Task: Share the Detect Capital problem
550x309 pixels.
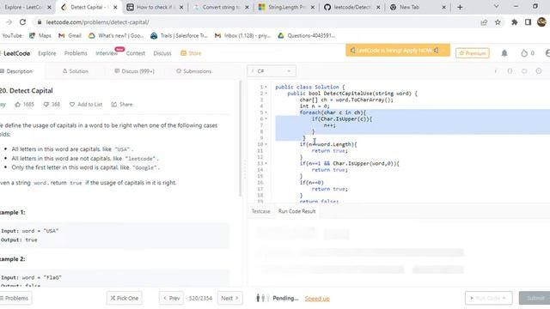Action: click(x=122, y=105)
